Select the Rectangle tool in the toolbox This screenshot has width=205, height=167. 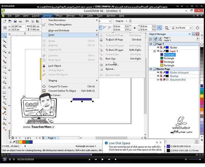4,67
